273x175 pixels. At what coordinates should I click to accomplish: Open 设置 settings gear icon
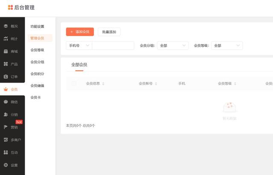6,165
